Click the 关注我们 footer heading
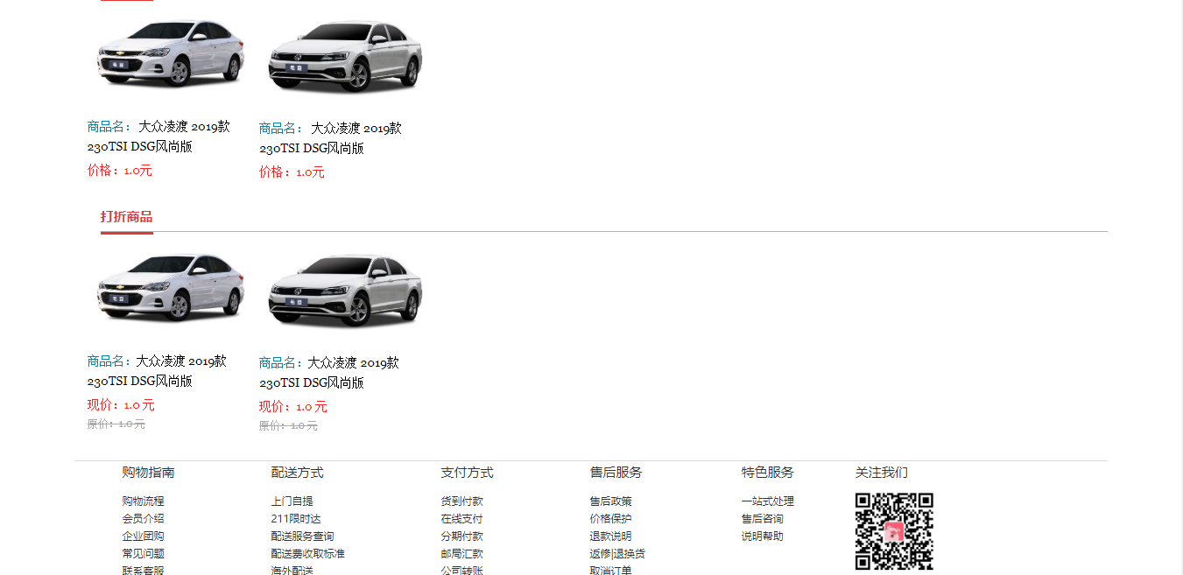The height and width of the screenshot is (575, 1183). (881, 473)
